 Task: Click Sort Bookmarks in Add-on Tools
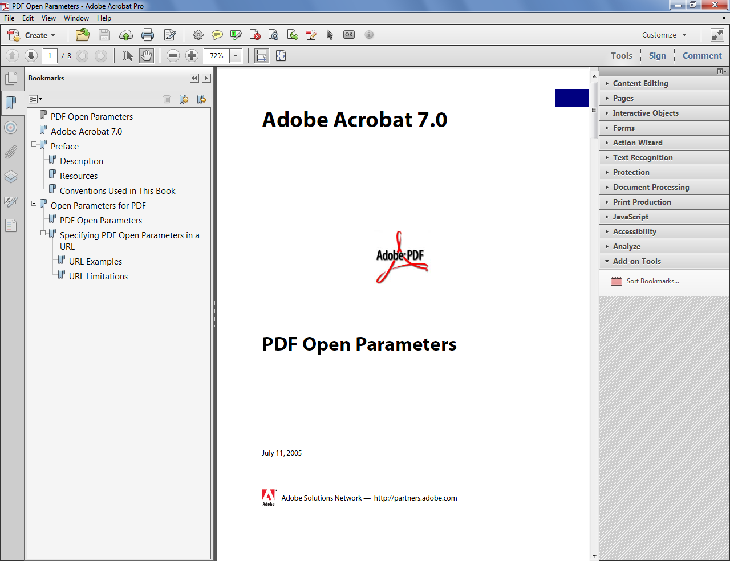pos(645,281)
